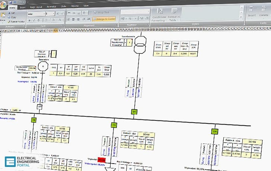The image size is (271, 171).
Task: Click the Shrink Font icon
Action: click(x=62, y=13)
